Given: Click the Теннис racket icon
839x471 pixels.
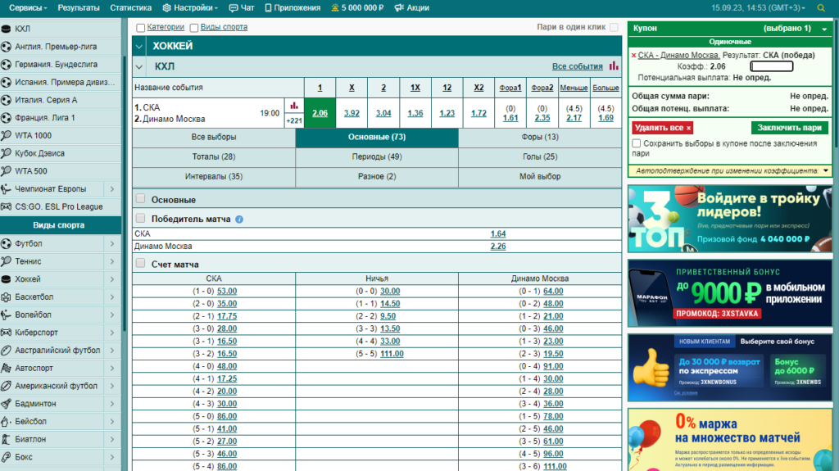Looking at the screenshot, I should point(7,261).
